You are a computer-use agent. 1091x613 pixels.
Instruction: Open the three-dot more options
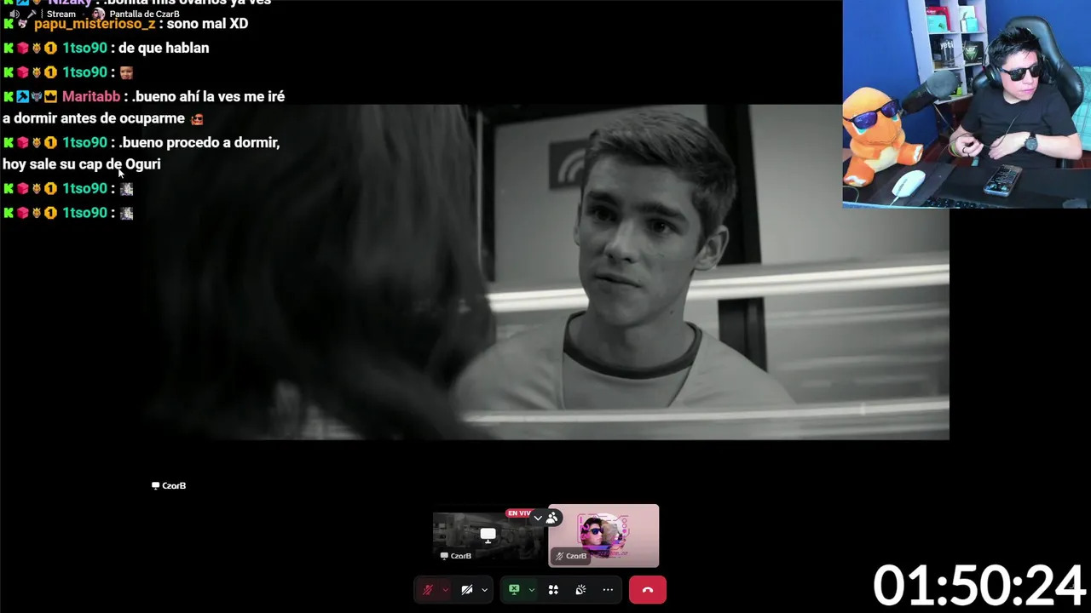tap(608, 590)
